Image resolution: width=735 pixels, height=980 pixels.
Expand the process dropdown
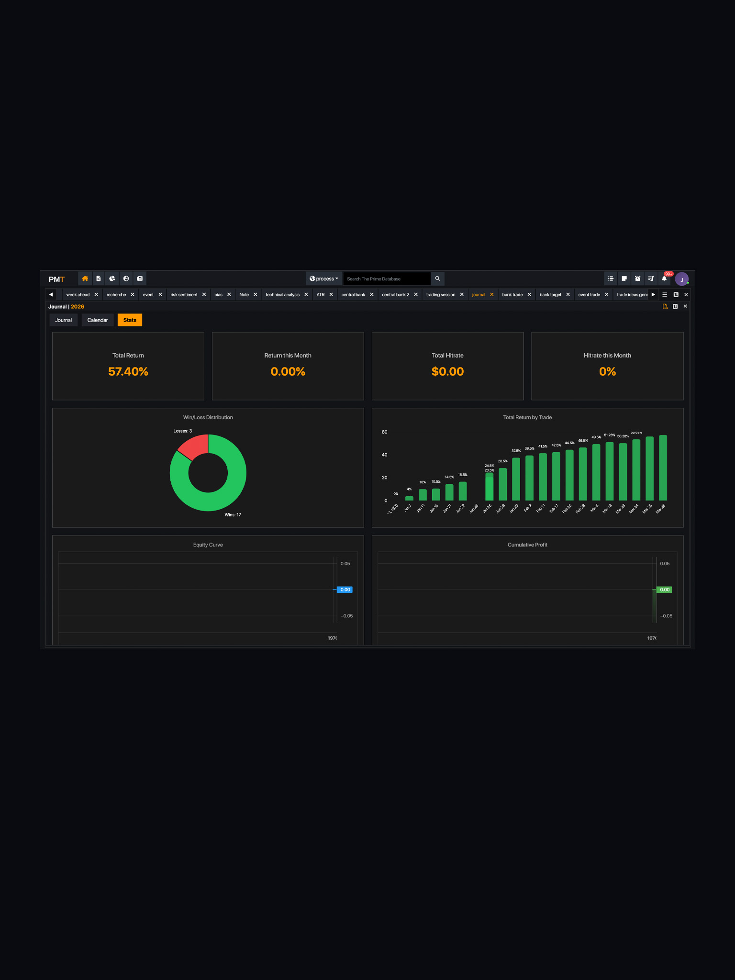tap(324, 278)
